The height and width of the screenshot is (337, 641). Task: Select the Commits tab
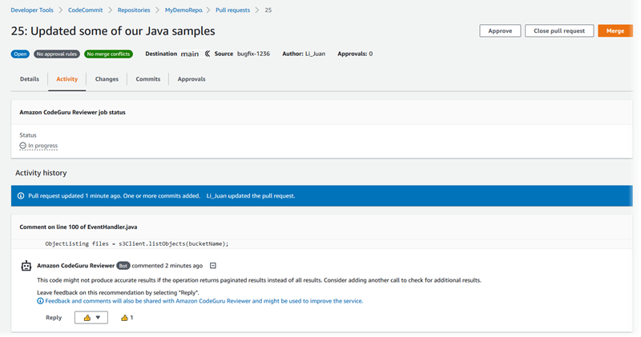[x=148, y=79]
